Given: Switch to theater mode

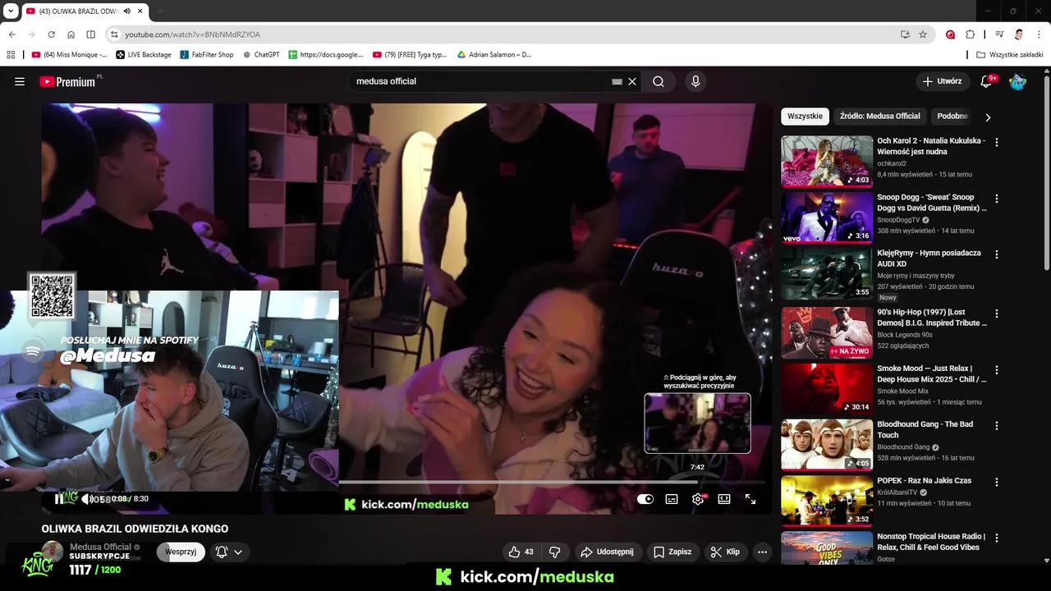Looking at the screenshot, I should [724, 498].
